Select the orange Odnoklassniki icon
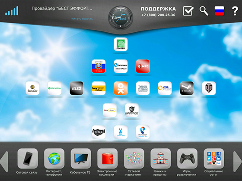Viewport: 242px width, 181px height. coord(121,88)
